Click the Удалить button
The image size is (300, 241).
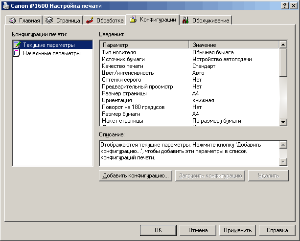[x=268, y=175]
